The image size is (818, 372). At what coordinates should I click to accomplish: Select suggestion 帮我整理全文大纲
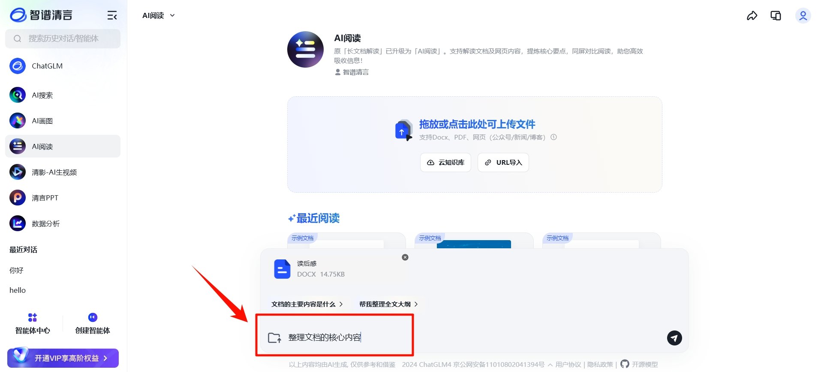point(388,304)
